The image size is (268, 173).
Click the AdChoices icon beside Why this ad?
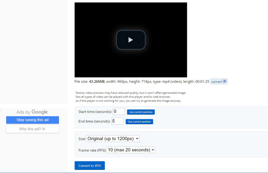pyautogui.click(x=44, y=129)
